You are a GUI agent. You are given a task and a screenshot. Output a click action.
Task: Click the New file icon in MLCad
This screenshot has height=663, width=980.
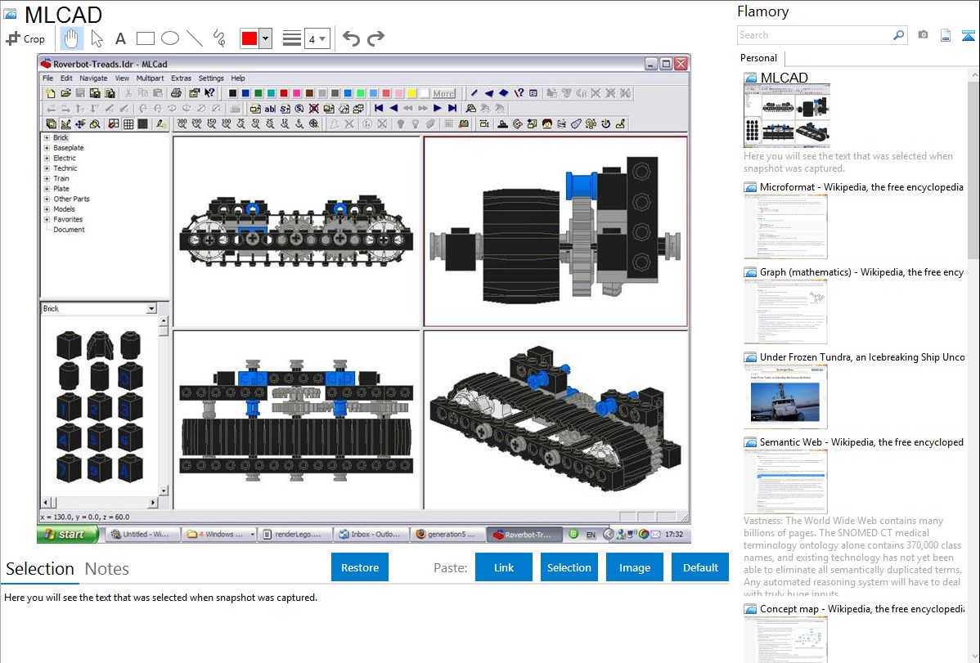[x=51, y=93]
